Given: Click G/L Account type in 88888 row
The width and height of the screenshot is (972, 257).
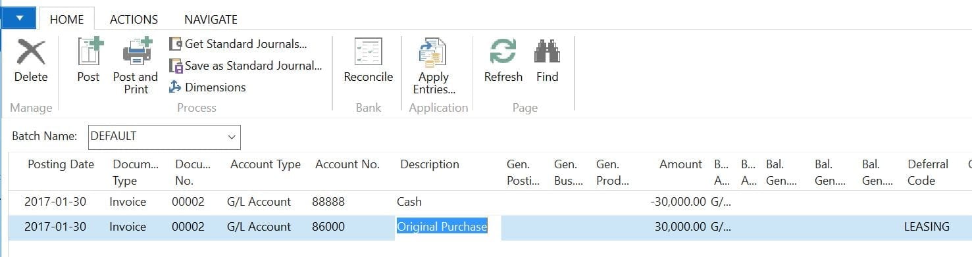Looking at the screenshot, I should tap(259, 202).
